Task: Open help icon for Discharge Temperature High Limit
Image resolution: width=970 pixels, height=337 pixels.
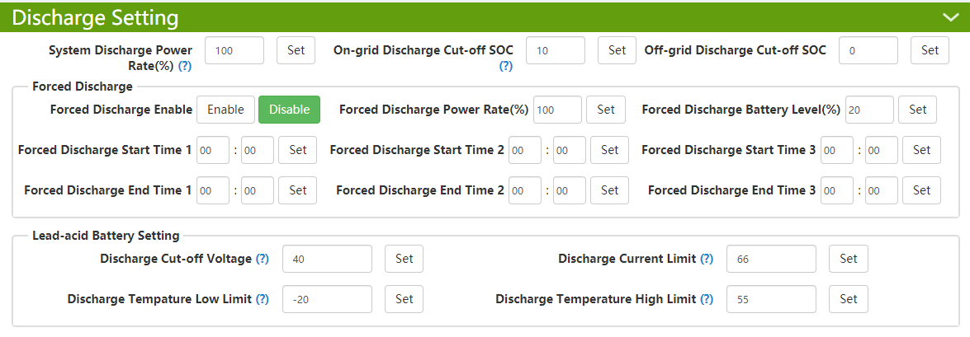Action: point(707,299)
